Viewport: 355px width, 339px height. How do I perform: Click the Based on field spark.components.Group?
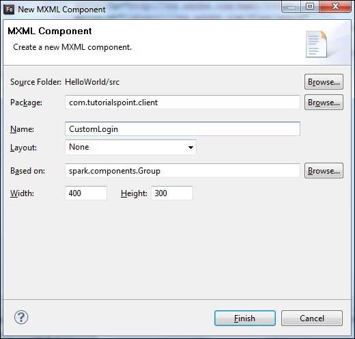point(182,171)
